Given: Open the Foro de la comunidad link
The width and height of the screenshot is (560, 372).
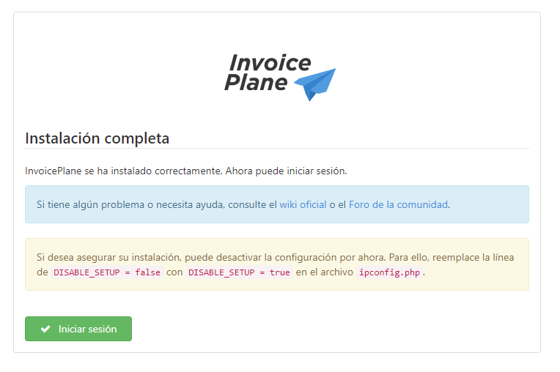Looking at the screenshot, I should point(398,205).
